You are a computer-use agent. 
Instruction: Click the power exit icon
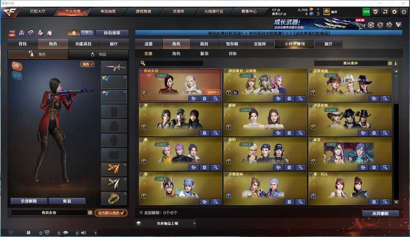point(404,12)
